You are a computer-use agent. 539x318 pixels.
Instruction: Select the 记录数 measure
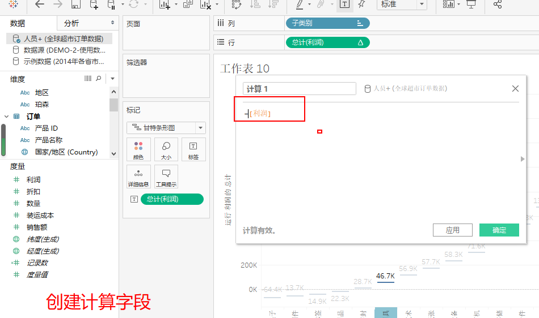pos(37,263)
